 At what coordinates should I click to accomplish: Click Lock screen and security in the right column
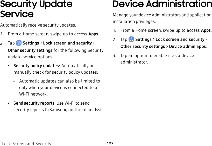(180, 40)
